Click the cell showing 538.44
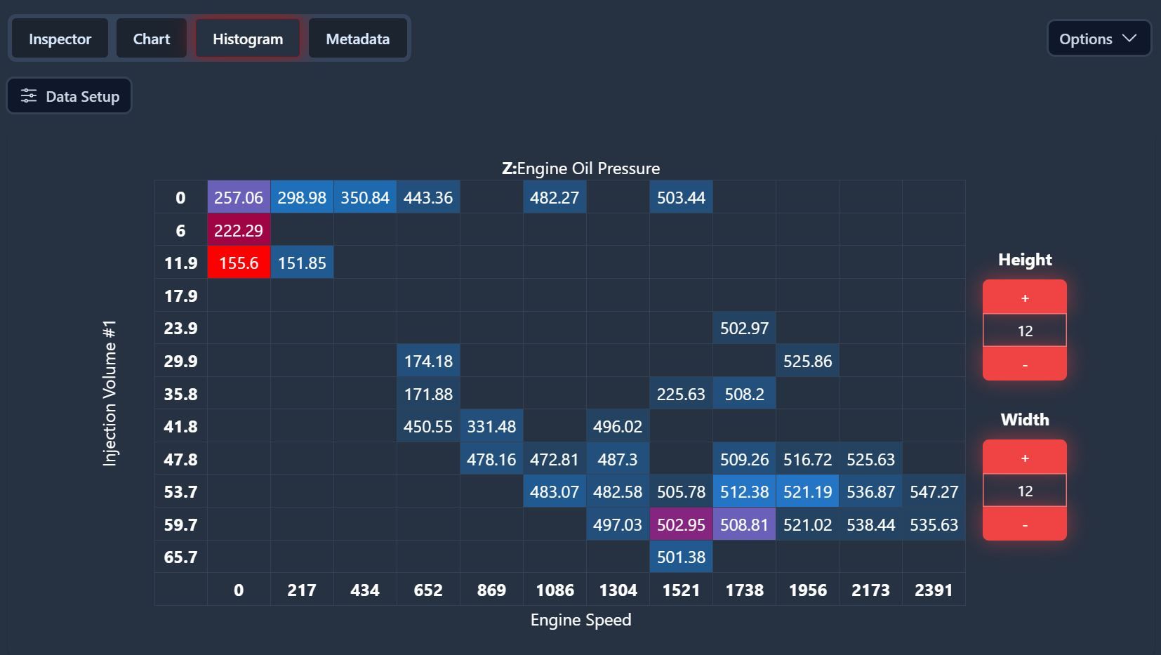 pyautogui.click(x=870, y=524)
